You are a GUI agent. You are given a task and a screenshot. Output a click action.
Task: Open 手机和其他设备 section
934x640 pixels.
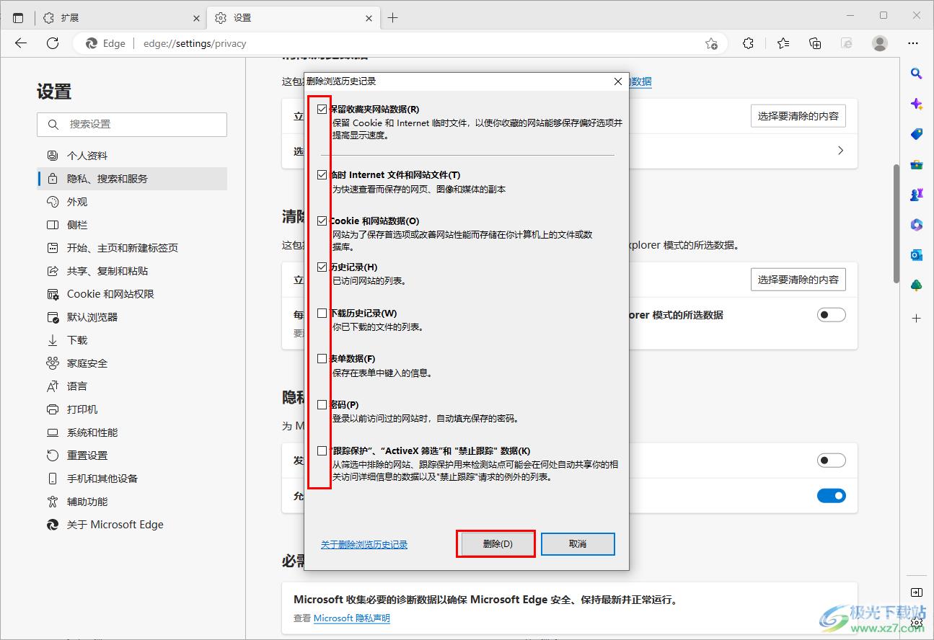(x=132, y=479)
